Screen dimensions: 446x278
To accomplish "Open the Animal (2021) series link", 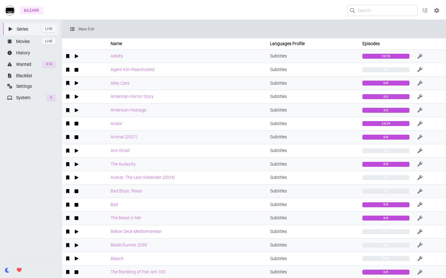I will (x=124, y=137).
